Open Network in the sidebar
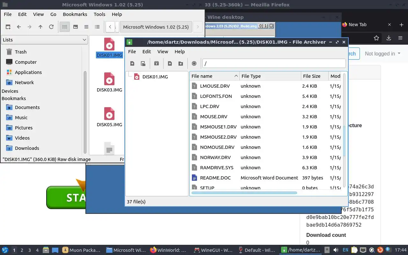The image size is (408, 255). pyautogui.click(x=24, y=83)
